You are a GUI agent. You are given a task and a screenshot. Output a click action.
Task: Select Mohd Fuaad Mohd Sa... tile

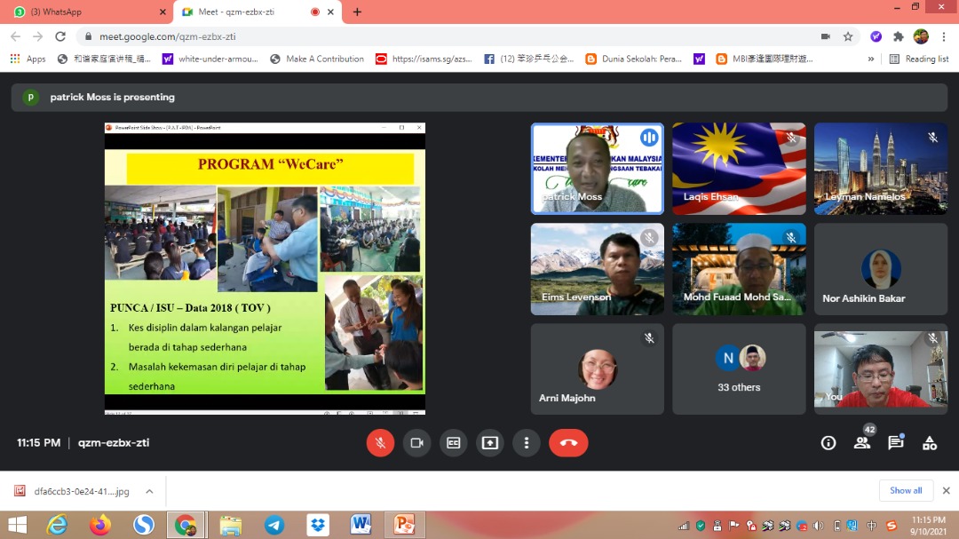click(739, 269)
